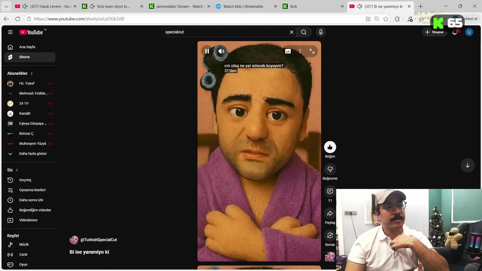482x271 pixels.
Task: Open a new browser tab
Action: click(x=421, y=6)
